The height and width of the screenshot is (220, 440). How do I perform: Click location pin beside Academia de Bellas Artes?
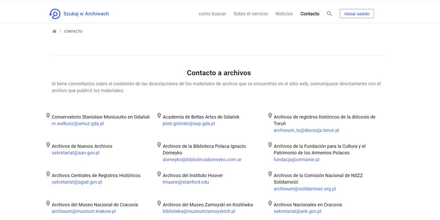click(159, 115)
